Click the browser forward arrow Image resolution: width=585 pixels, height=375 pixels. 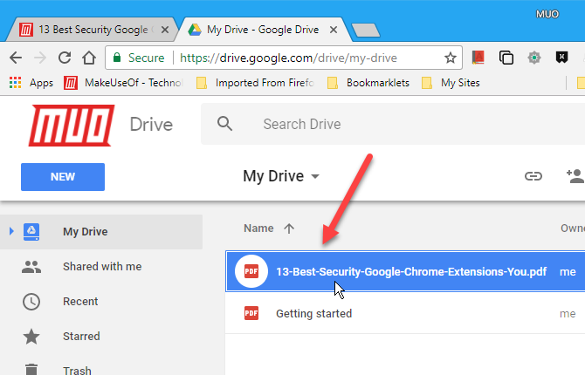[40, 58]
